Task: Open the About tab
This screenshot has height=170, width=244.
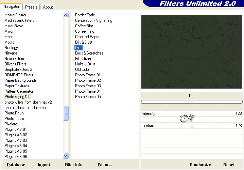Action: pyautogui.click(x=48, y=7)
